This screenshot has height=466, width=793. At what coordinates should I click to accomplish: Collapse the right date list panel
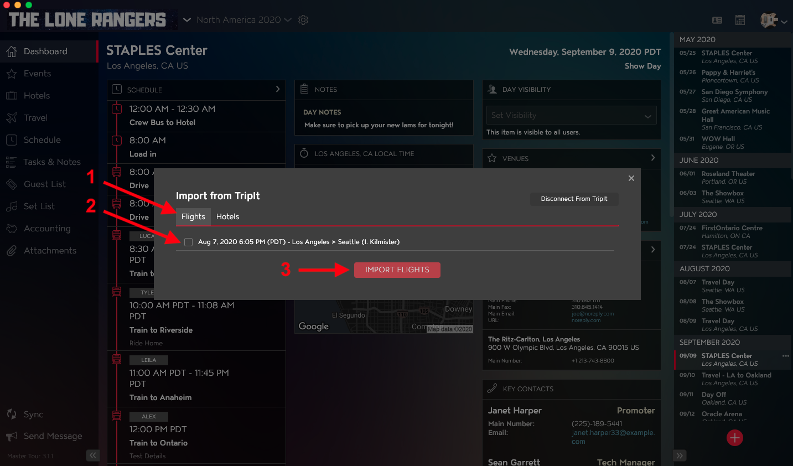click(680, 455)
